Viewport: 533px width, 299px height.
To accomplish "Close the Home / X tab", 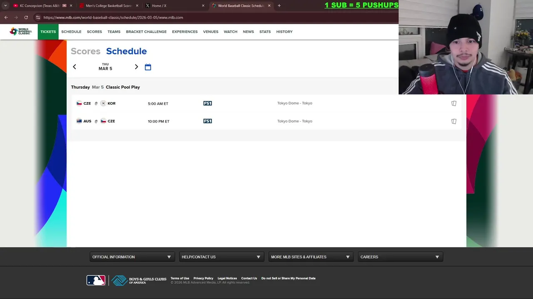I will pos(203,6).
